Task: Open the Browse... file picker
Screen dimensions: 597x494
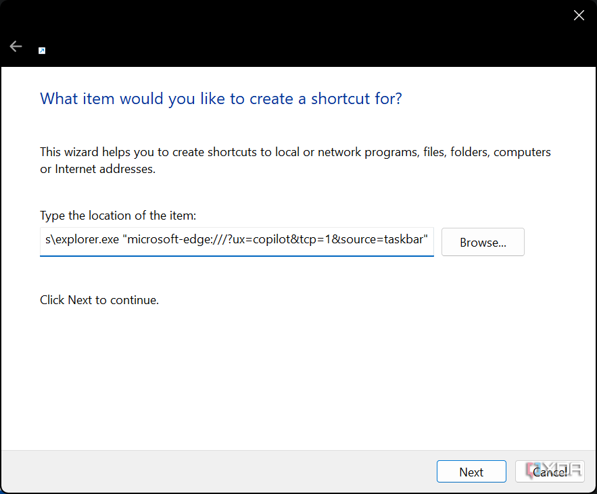Action: point(483,242)
